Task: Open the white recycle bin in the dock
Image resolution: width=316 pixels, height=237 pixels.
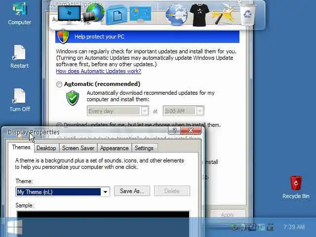Action: point(247,14)
